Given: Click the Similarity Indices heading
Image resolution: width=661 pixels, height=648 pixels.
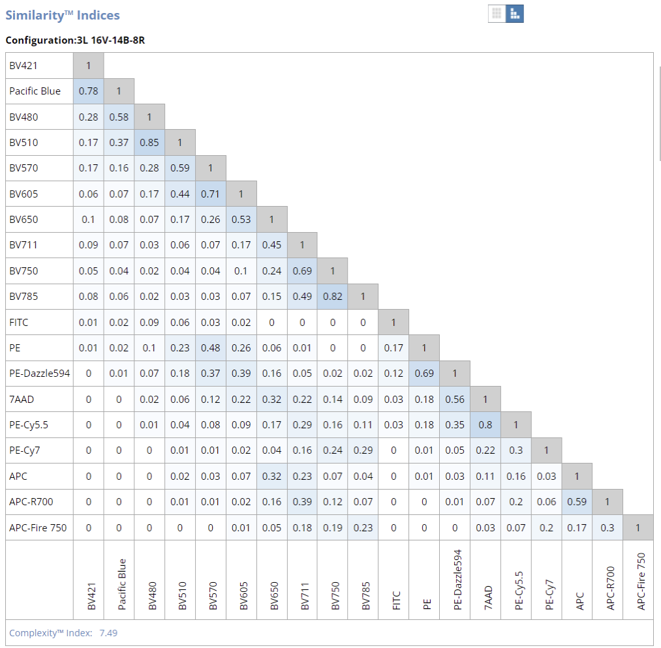Looking at the screenshot, I should click(63, 15).
